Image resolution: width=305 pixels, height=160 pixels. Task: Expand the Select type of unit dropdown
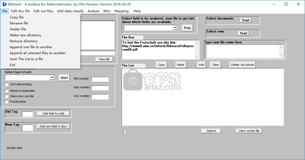[52, 77]
